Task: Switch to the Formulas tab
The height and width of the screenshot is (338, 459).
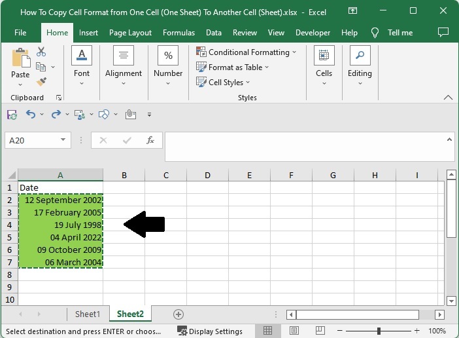Action: tap(178, 33)
